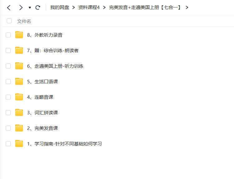
Task: Open the folder name 7、赠：综合训练-朗读者
Action: tap(53, 50)
